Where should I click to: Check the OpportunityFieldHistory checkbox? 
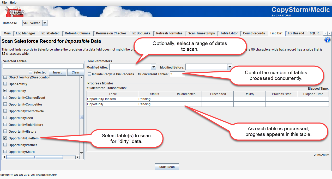tap(5, 125)
